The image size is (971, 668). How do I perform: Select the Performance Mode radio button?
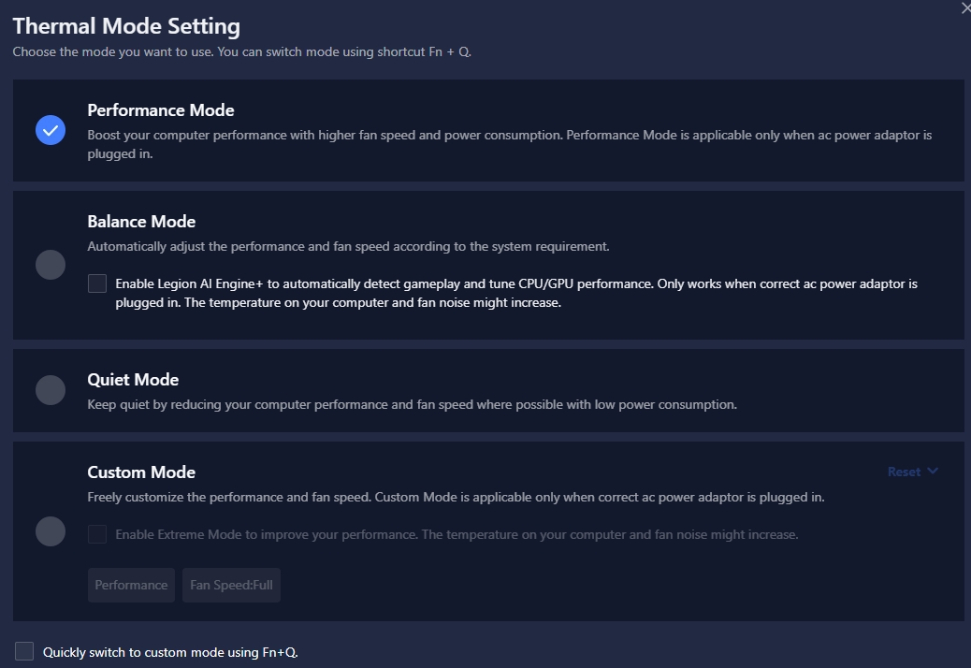(51, 130)
